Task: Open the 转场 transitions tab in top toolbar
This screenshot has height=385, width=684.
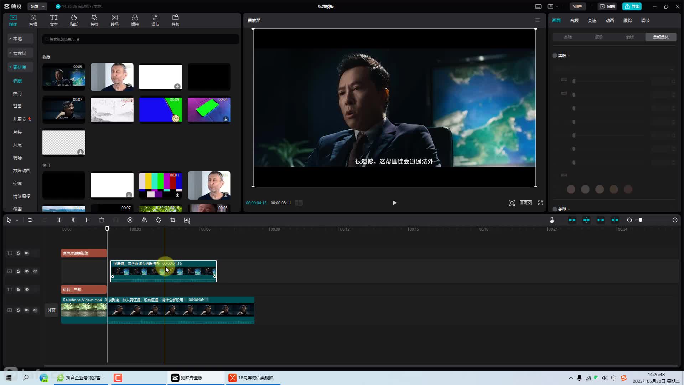Action: pos(115,20)
